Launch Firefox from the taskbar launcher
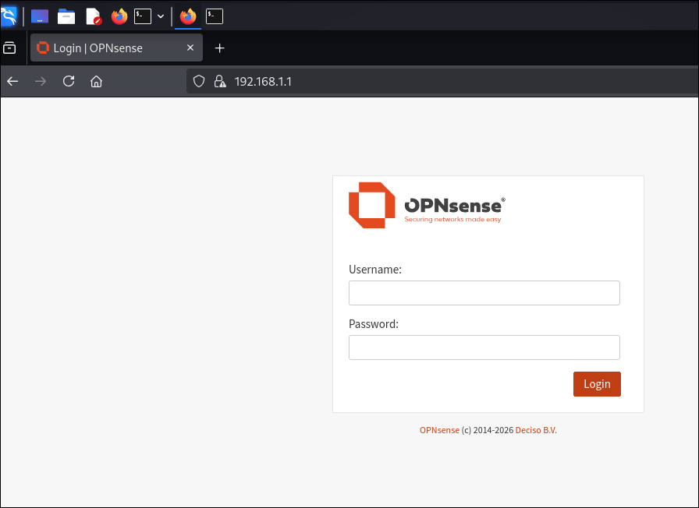 119,16
